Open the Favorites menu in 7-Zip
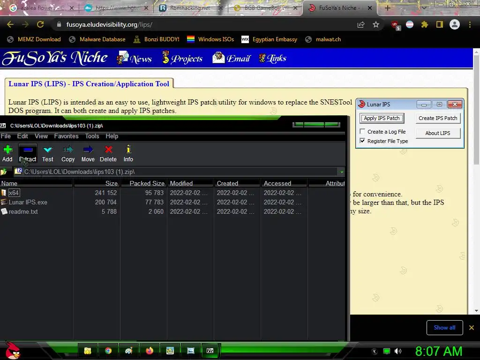 (67, 136)
